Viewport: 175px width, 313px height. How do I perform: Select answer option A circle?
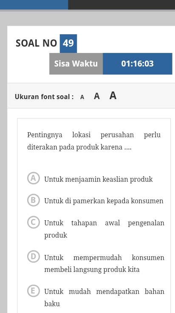(34, 178)
